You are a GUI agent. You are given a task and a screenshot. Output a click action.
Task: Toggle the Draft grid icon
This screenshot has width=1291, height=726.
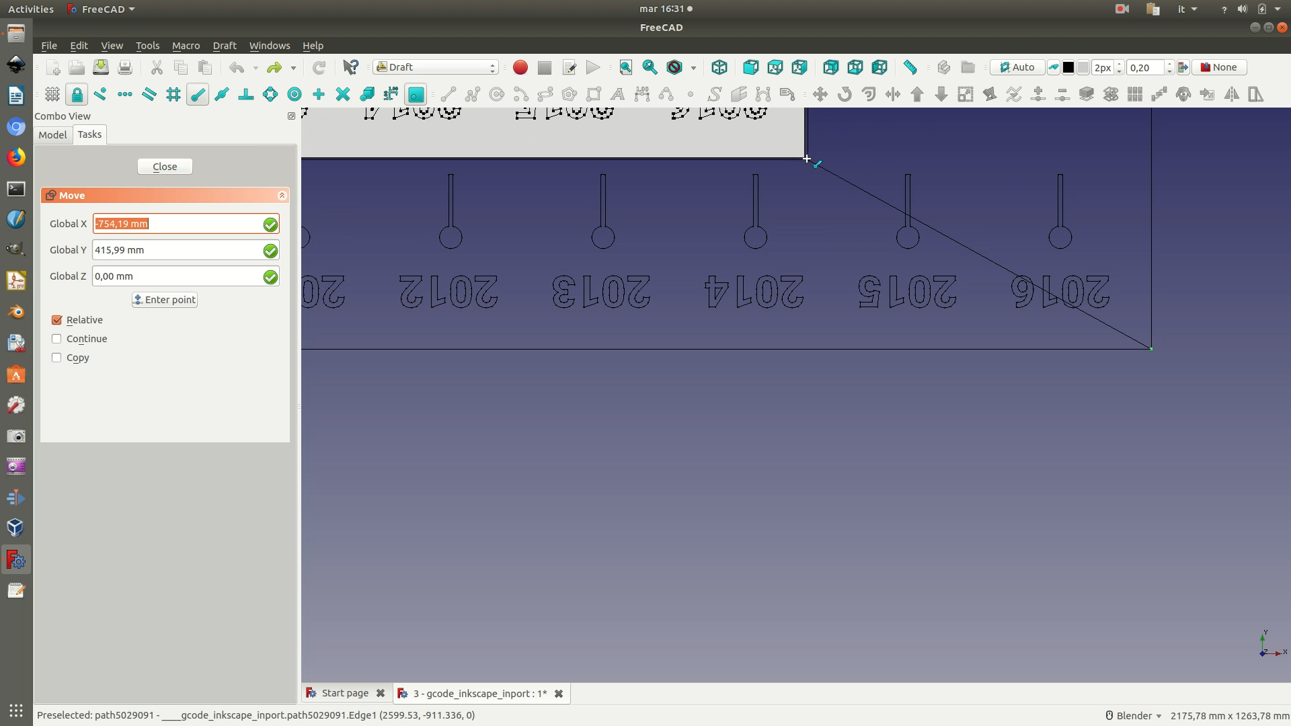[52, 94]
